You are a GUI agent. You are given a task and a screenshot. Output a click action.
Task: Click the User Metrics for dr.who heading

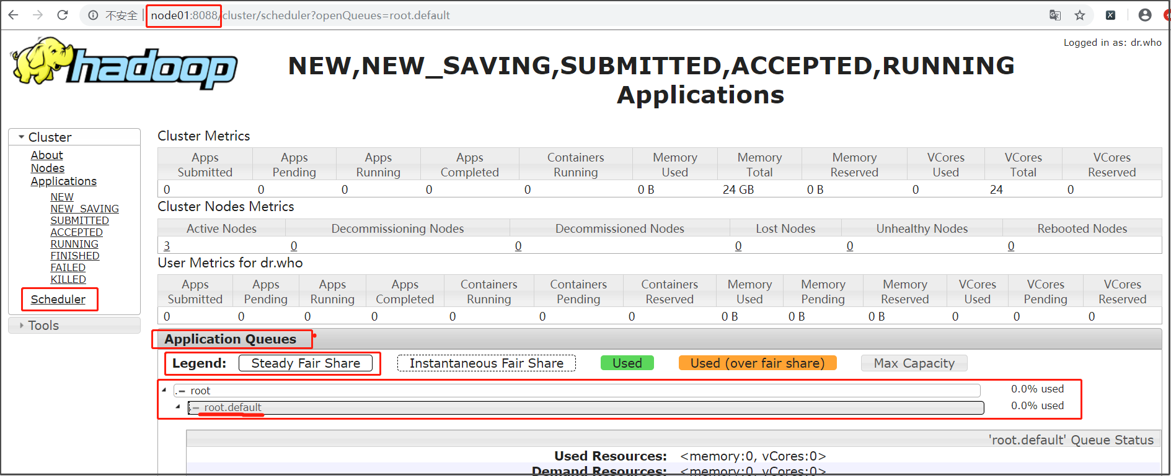point(230,262)
